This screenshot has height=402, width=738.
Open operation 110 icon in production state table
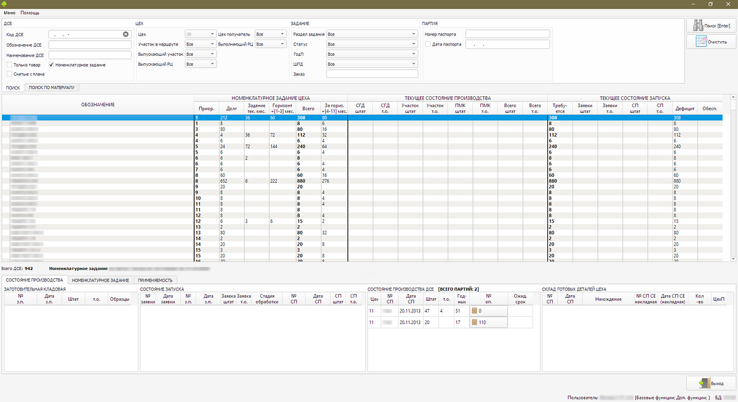tap(475, 322)
